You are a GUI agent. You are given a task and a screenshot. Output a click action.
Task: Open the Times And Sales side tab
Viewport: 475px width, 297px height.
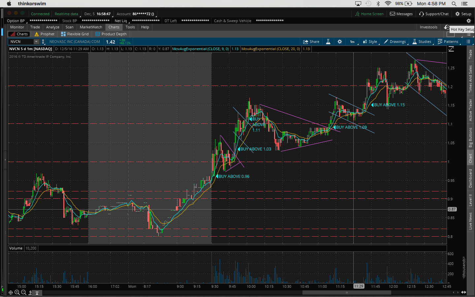[471, 79]
